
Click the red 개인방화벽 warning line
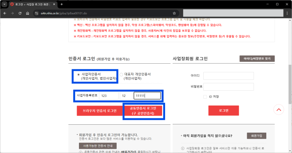tap(140, 31)
